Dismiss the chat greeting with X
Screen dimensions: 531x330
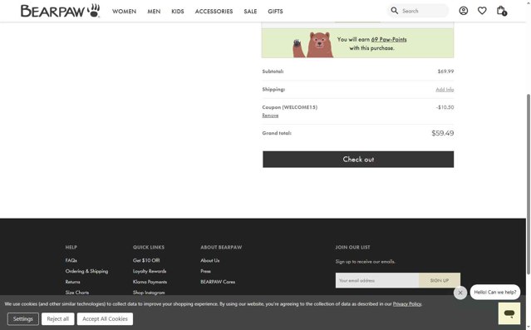[x=460, y=293]
